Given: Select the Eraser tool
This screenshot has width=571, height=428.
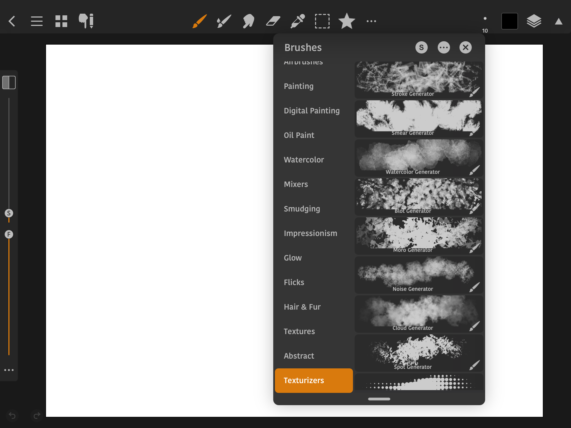Looking at the screenshot, I should 273,21.
